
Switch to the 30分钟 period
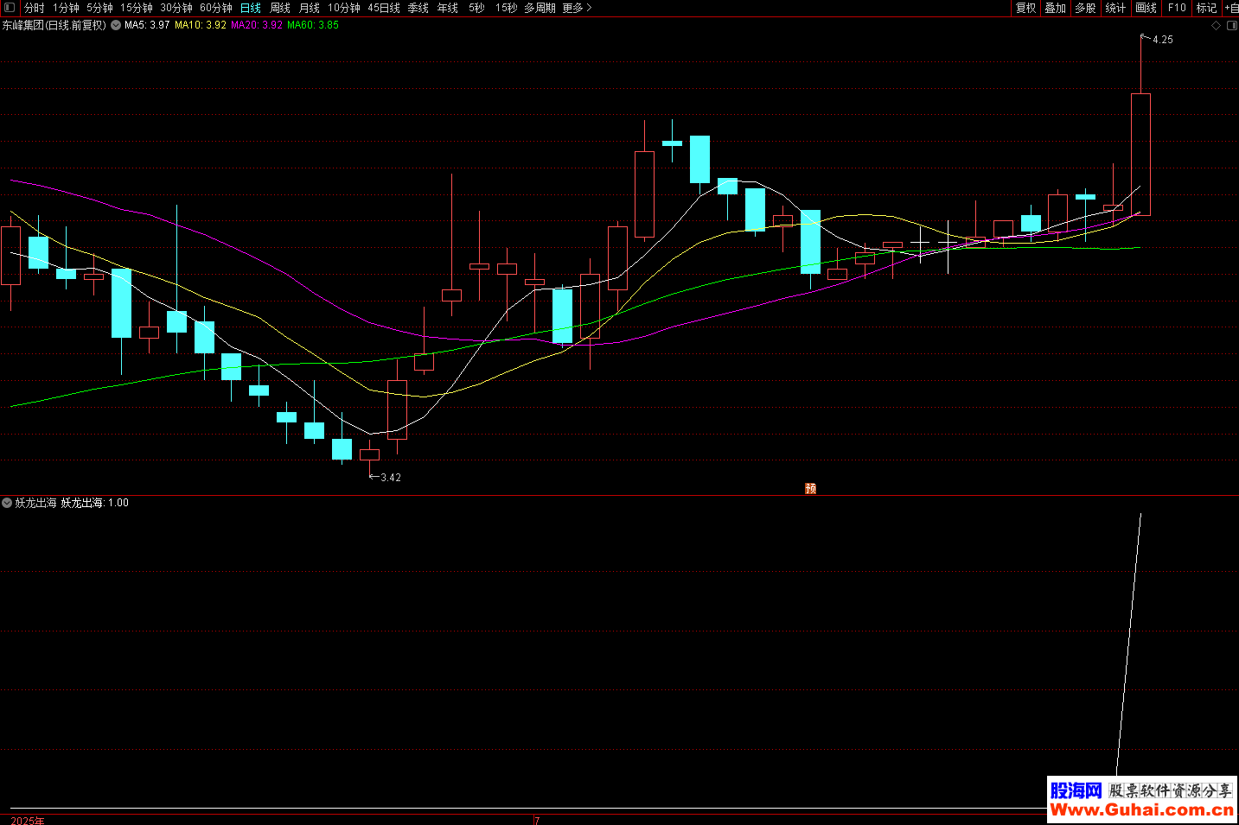(x=176, y=8)
